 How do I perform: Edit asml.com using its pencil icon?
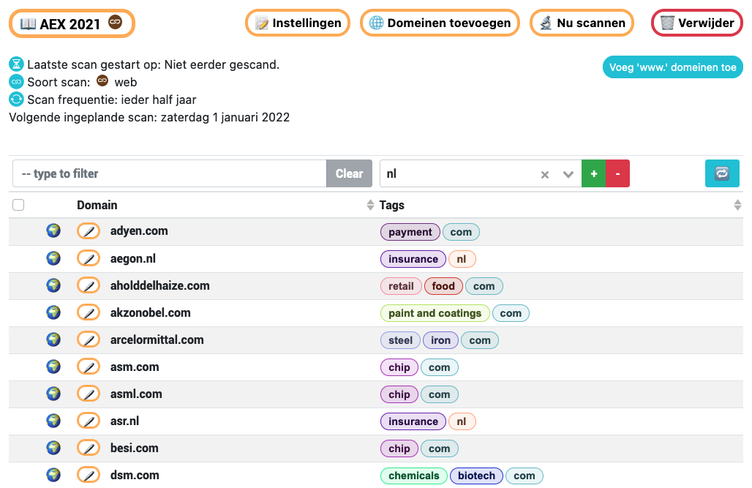tap(89, 394)
